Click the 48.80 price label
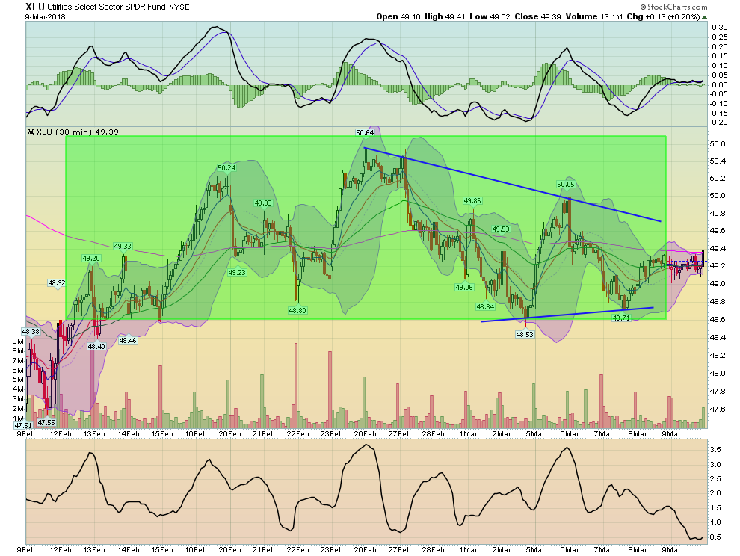Image resolution: width=740 pixels, height=556 pixels. pos(297,310)
